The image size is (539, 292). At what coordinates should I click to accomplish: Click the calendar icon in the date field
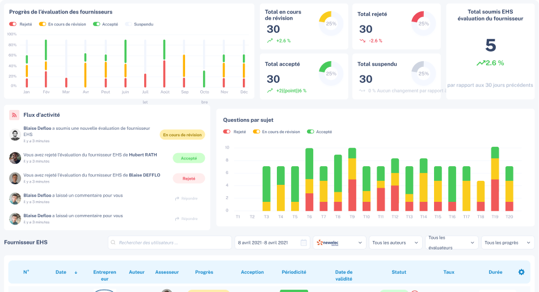(x=304, y=243)
